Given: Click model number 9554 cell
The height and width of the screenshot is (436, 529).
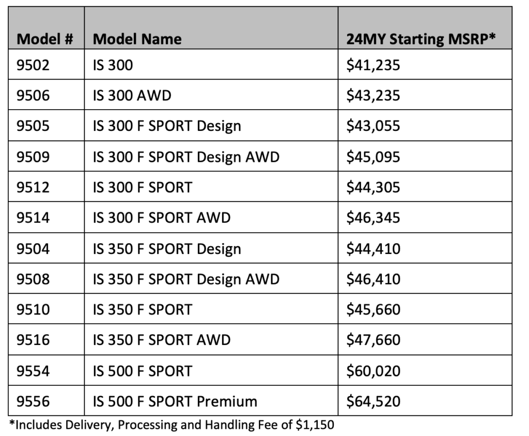Looking at the screenshot, I should (33, 371).
